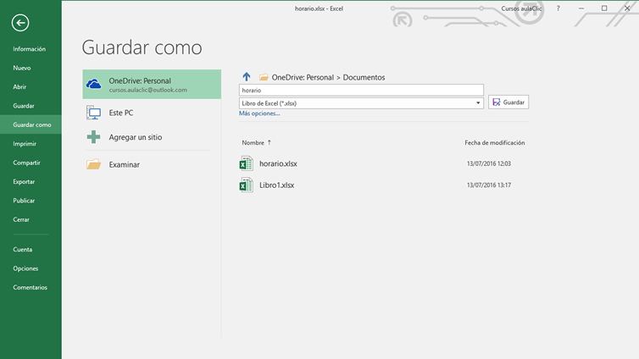Screen dimensions: 639x359
Task: Click the green plus Agregar un sitio icon
Action: 94,137
